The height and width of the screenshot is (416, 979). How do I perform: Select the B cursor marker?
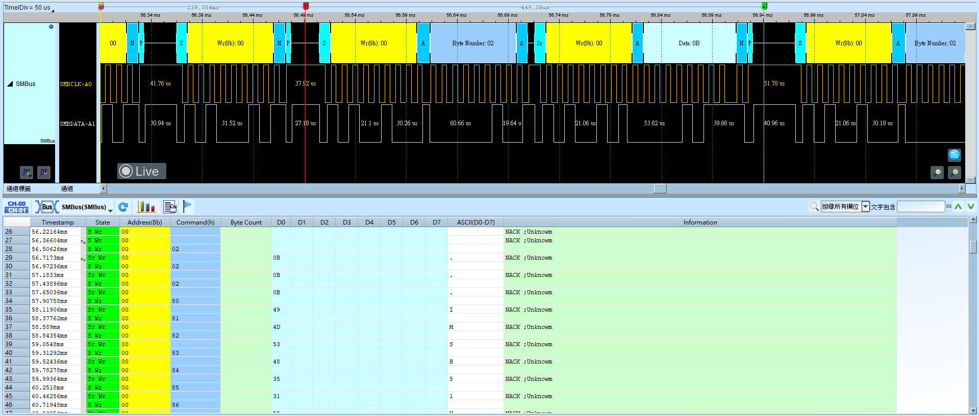tap(101, 6)
